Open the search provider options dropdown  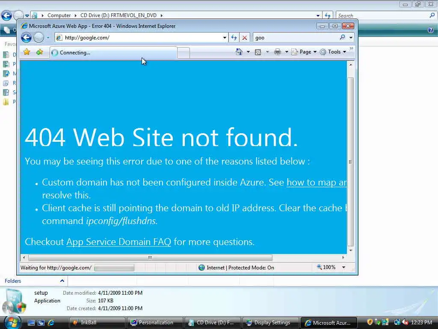tap(351, 38)
